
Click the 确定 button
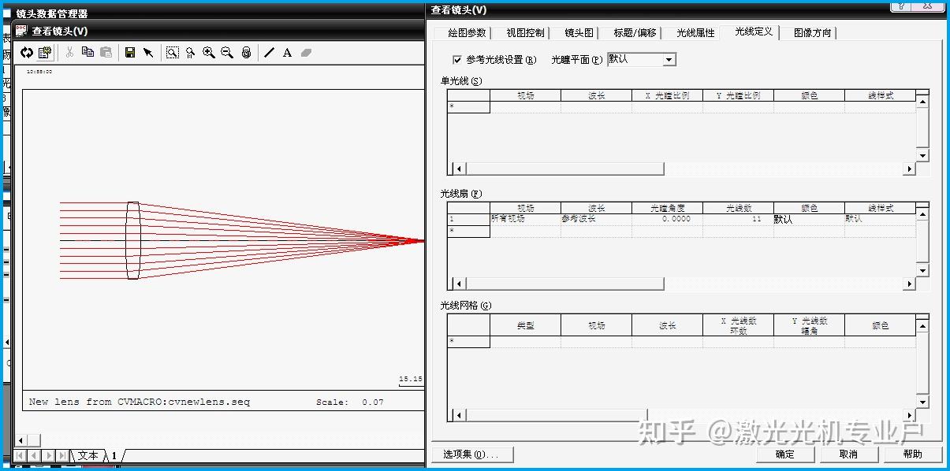(x=784, y=454)
